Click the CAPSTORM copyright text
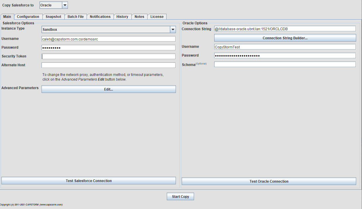Screen dimensions: 362x209 pyautogui.click(x=31, y=205)
